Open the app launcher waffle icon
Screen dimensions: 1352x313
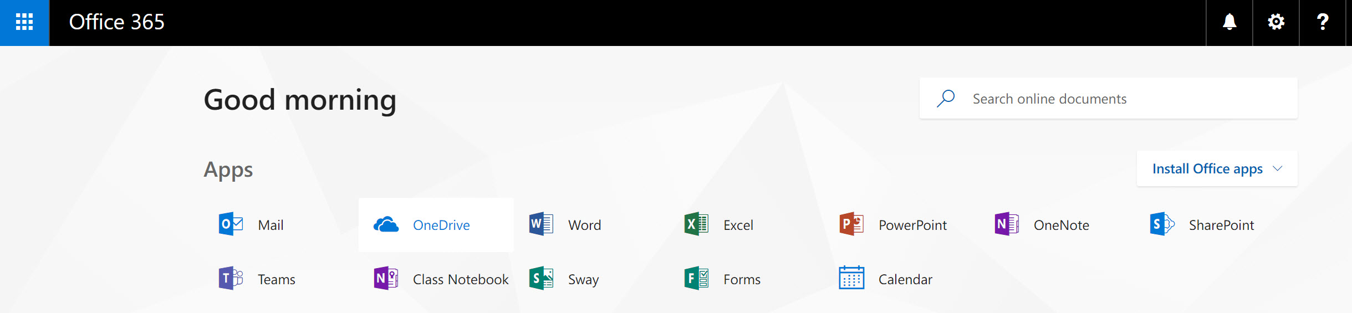pyautogui.click(x=24, y=22)
